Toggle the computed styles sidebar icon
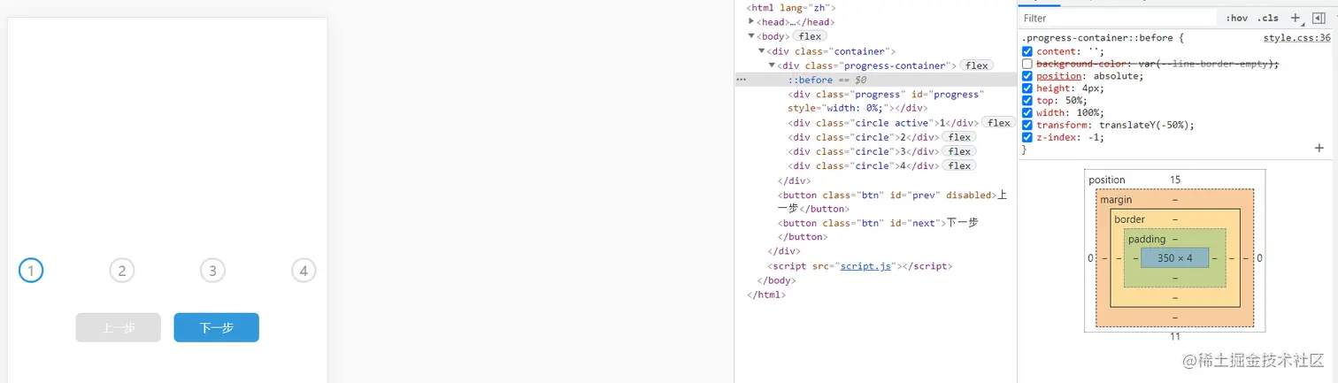The height and width of the screenshot is (383, 1338). (1318, 18)
